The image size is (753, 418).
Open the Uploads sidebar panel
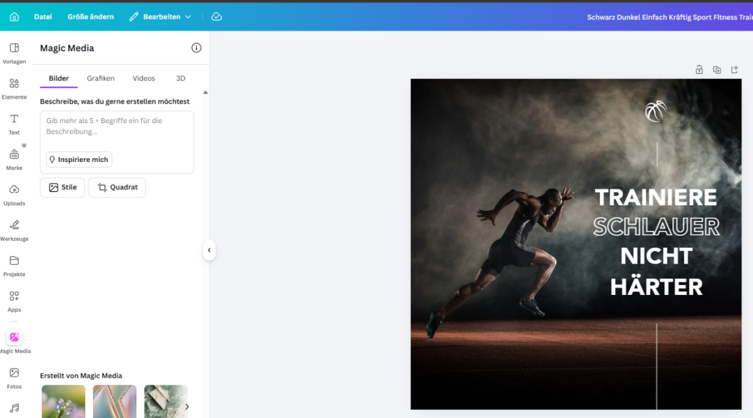coord(14,195)
